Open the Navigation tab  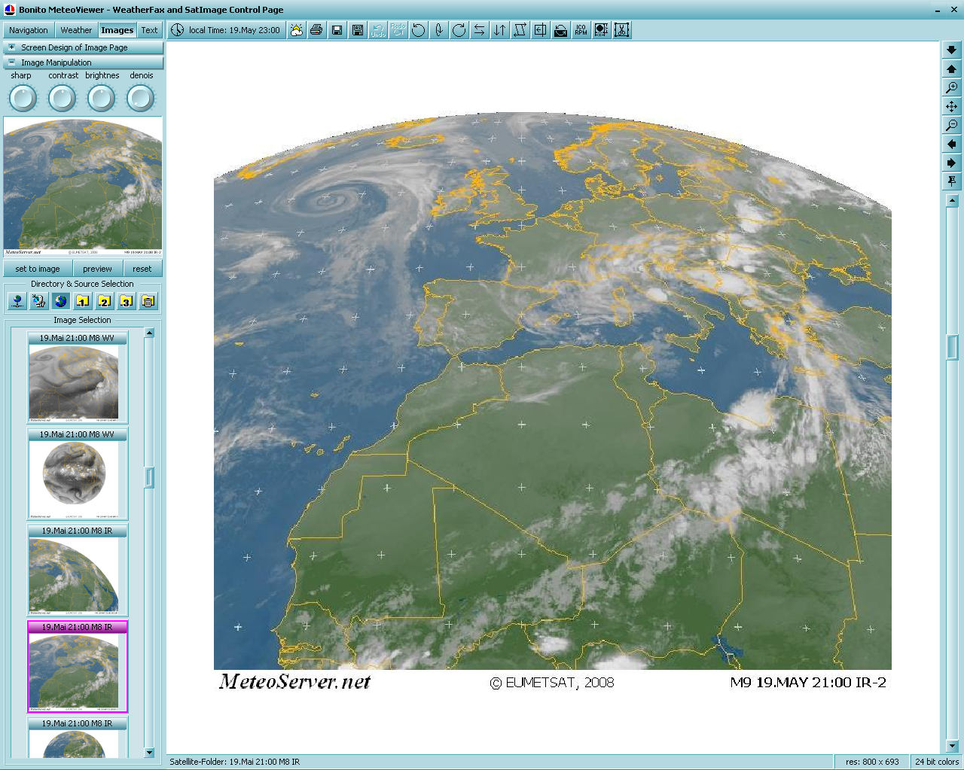coord(29,30)
